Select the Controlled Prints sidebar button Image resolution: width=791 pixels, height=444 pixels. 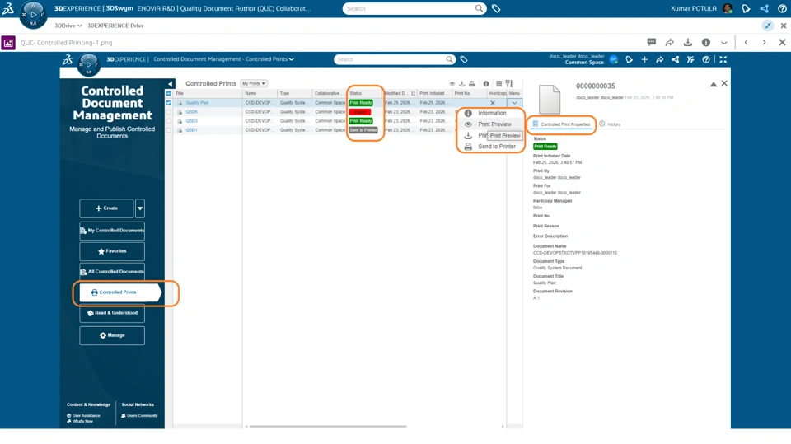tap(119, 292)
